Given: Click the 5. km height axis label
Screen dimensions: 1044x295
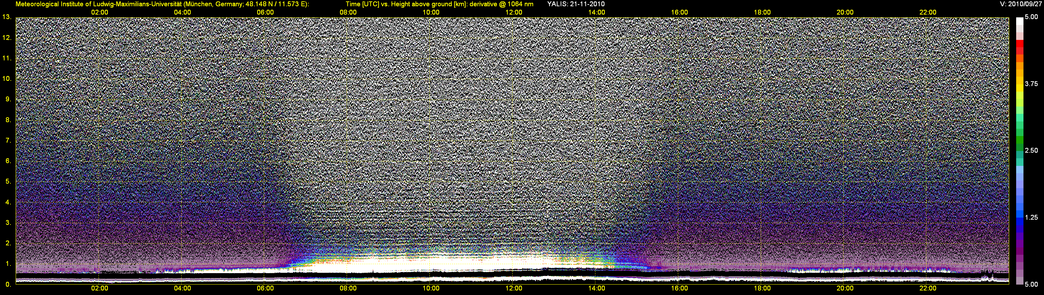Looking at the screenshot, I should pyautogui.click(x=8, y=182).
